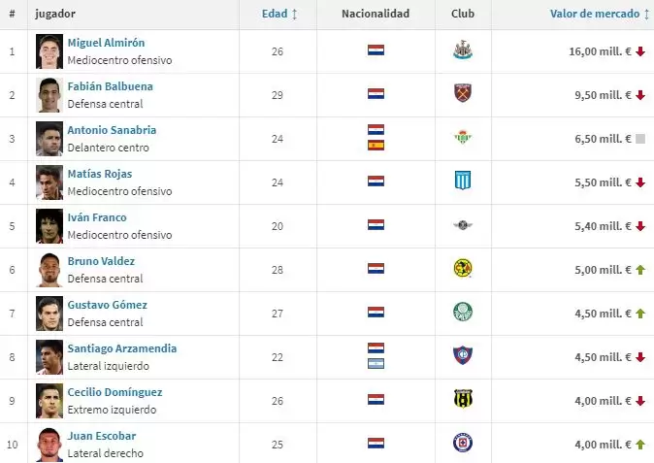This screenshot has width=654, height=463.
Task: Open Miguel Almirón player profile link
Action: tap(106, 43)
